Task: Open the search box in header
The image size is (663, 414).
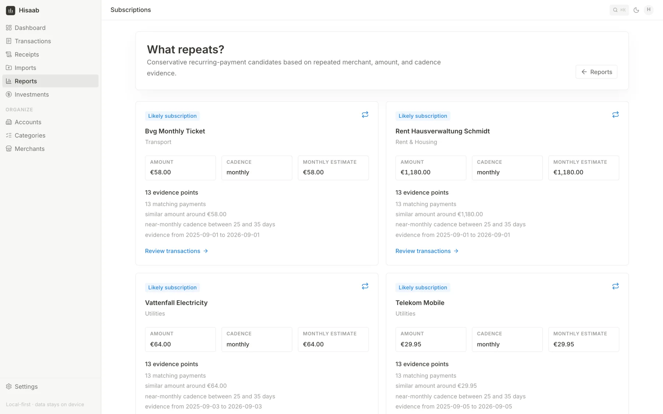Action: coord(619,10)
